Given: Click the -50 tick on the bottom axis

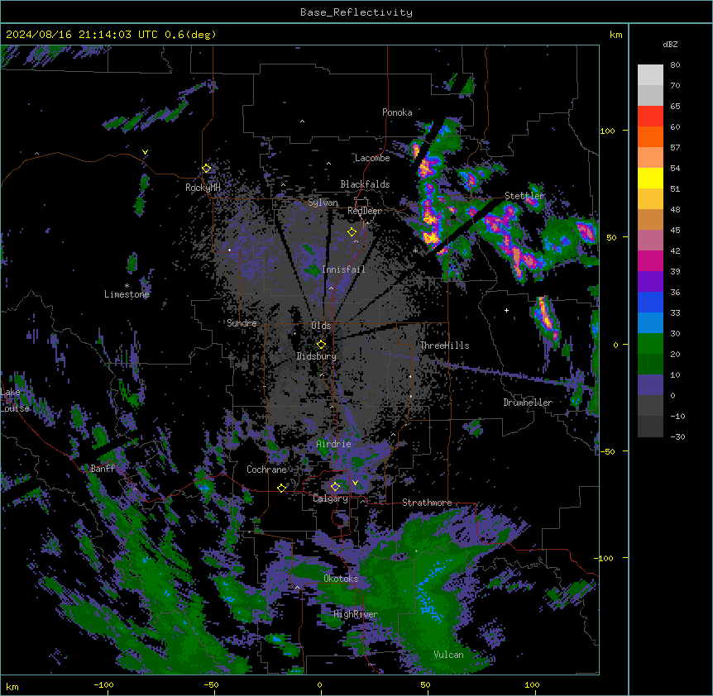Looking at the screenshot, I should pyautogui.click(x=212, y=684).
